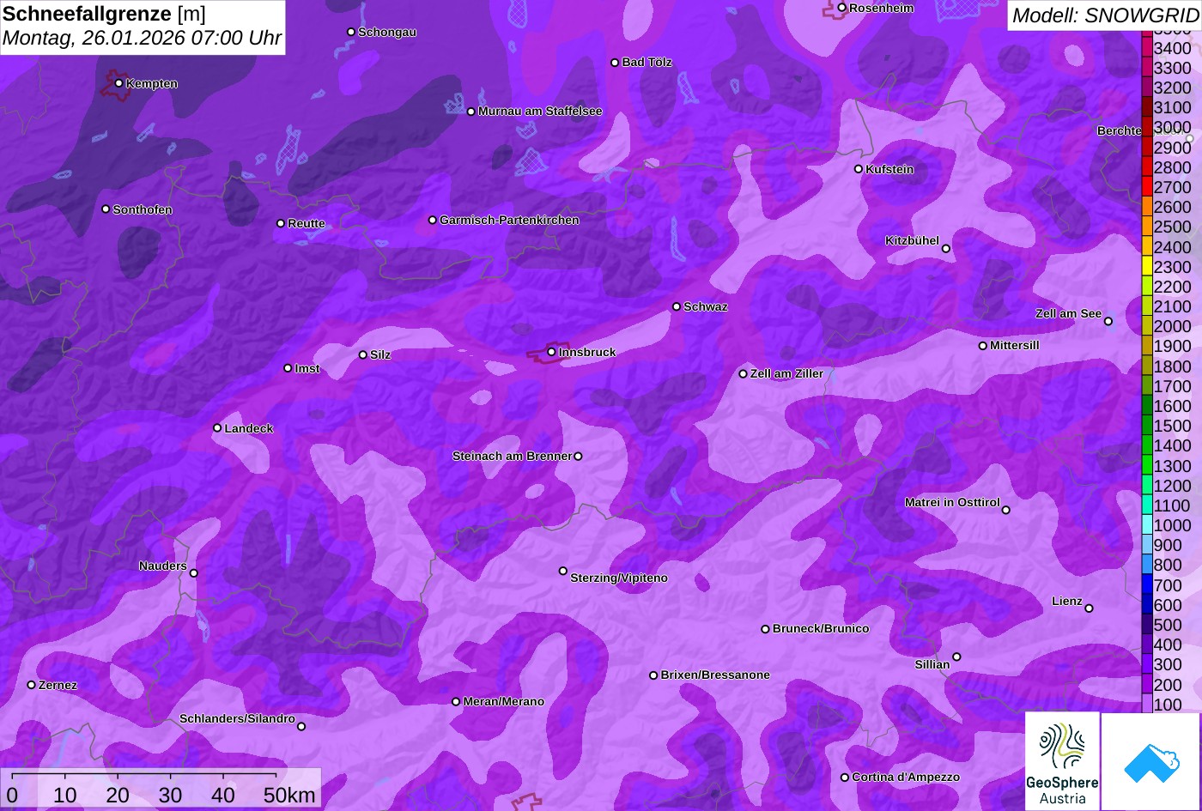Click the Garmisch-Partenkirchen label
The width and height of the screenshot is (1202, 811).
[x=509, y=221]
